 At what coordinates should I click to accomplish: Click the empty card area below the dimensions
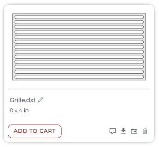(79, 119)
